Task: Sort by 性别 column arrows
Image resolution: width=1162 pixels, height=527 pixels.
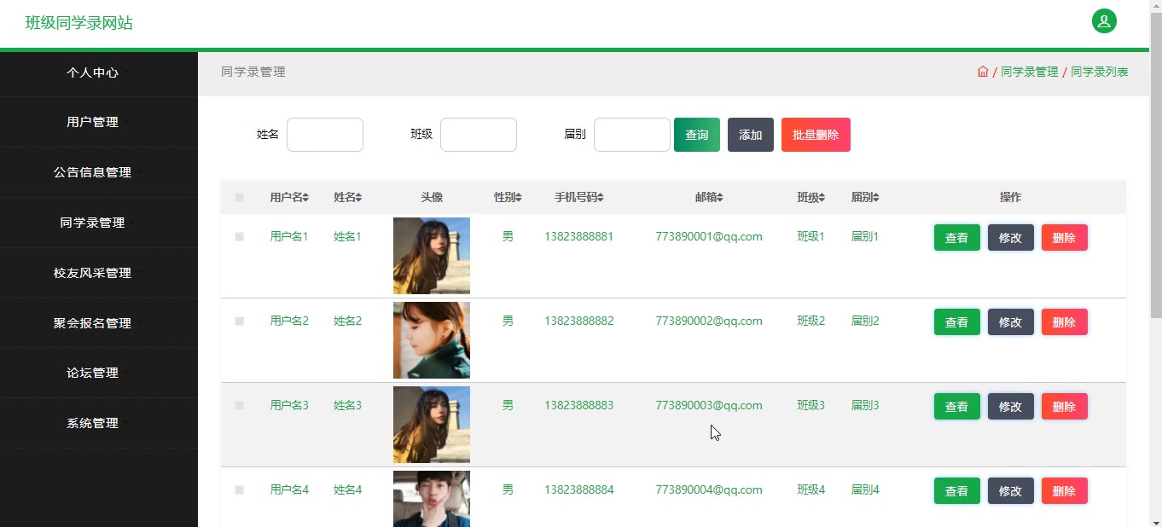Action: pyautogui.click(x=518, y=198)
